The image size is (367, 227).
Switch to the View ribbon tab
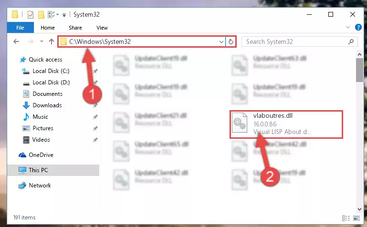(x=102, y=28)
